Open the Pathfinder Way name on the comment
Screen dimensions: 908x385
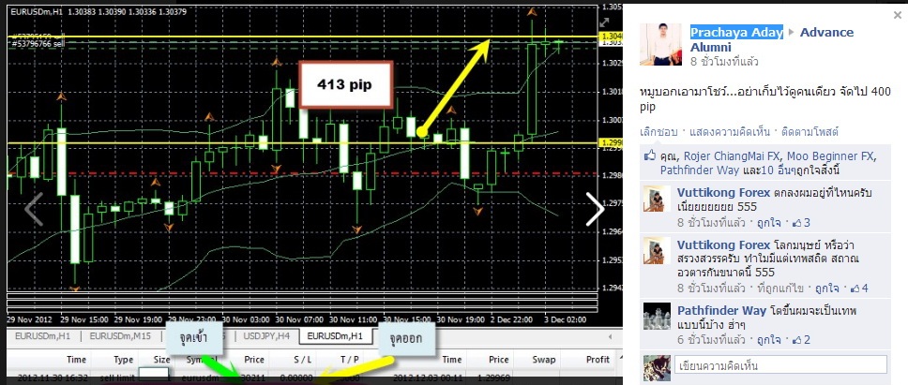tap(721, 311)
